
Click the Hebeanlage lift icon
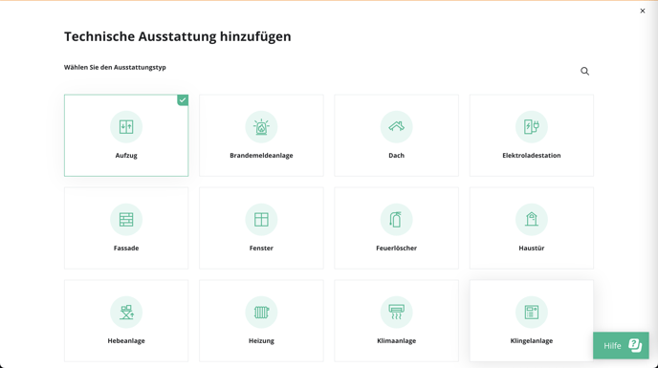126,313
